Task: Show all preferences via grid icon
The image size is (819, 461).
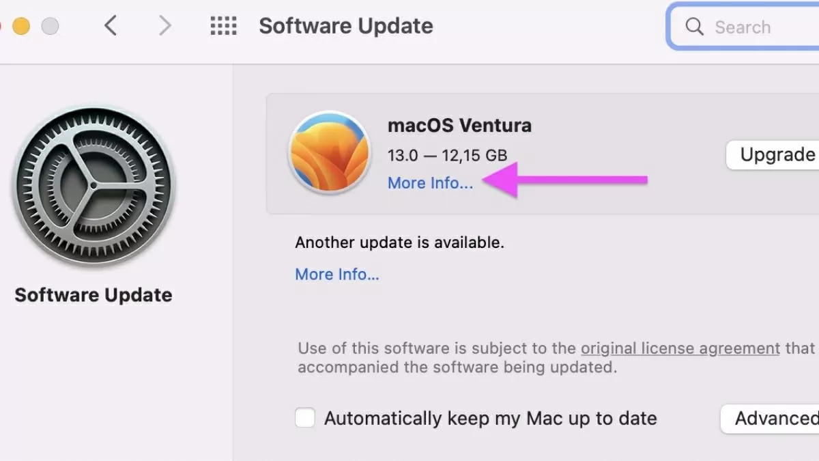Action: pyautogui.click(x=223, y=27)
